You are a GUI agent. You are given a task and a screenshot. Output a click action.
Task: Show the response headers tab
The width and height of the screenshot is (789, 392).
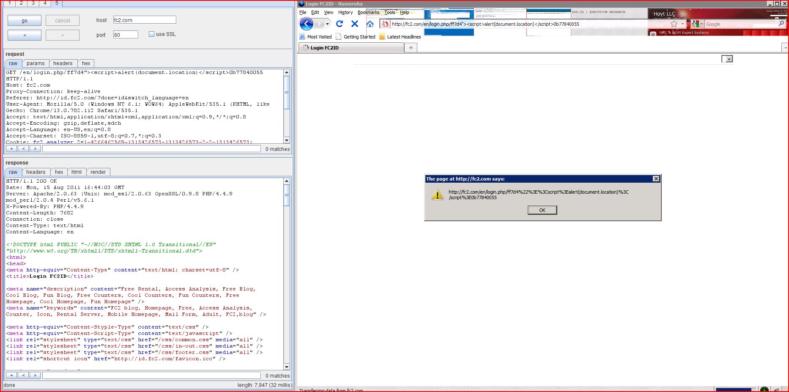pyautogui.click(x=36, y=172)
